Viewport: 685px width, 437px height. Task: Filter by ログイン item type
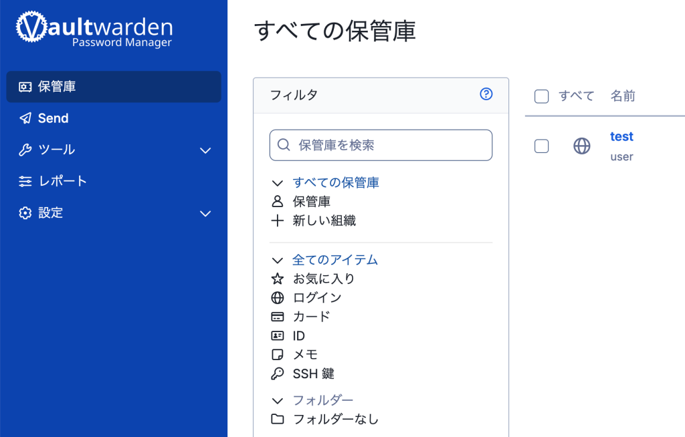tap(317, 297)
